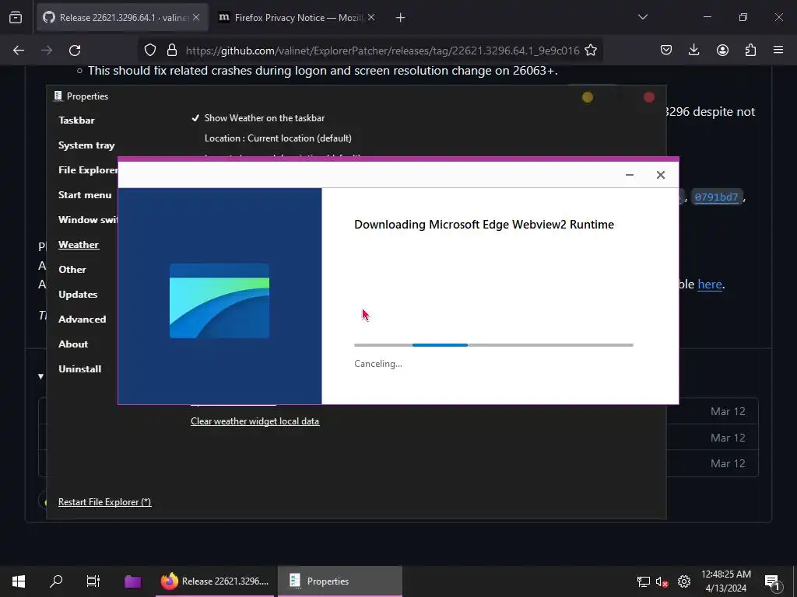List all tabs dropdown arrow
The height and width of the screenshot is (597, 797).
click(x=642, y=17)
